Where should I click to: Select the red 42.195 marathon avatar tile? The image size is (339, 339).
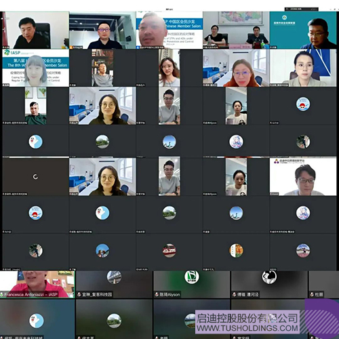pyautogui.click(x=169, y=250)
